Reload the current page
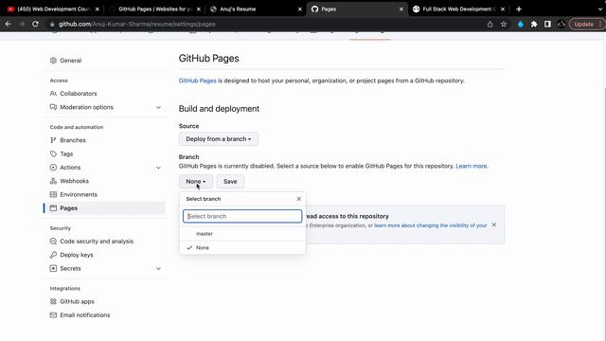This screenshot has width=606, height=341. 35,24
